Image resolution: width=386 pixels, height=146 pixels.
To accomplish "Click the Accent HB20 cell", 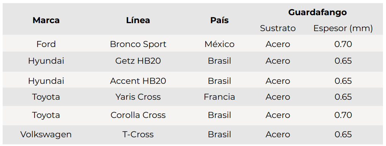I will click(138, 81).
